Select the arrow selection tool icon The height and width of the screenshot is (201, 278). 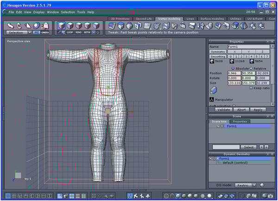pyautogui.click(x=10, y=25)
